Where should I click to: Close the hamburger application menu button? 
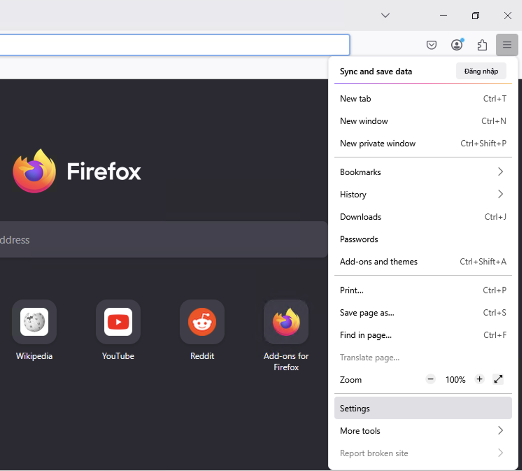click(507, 45)
